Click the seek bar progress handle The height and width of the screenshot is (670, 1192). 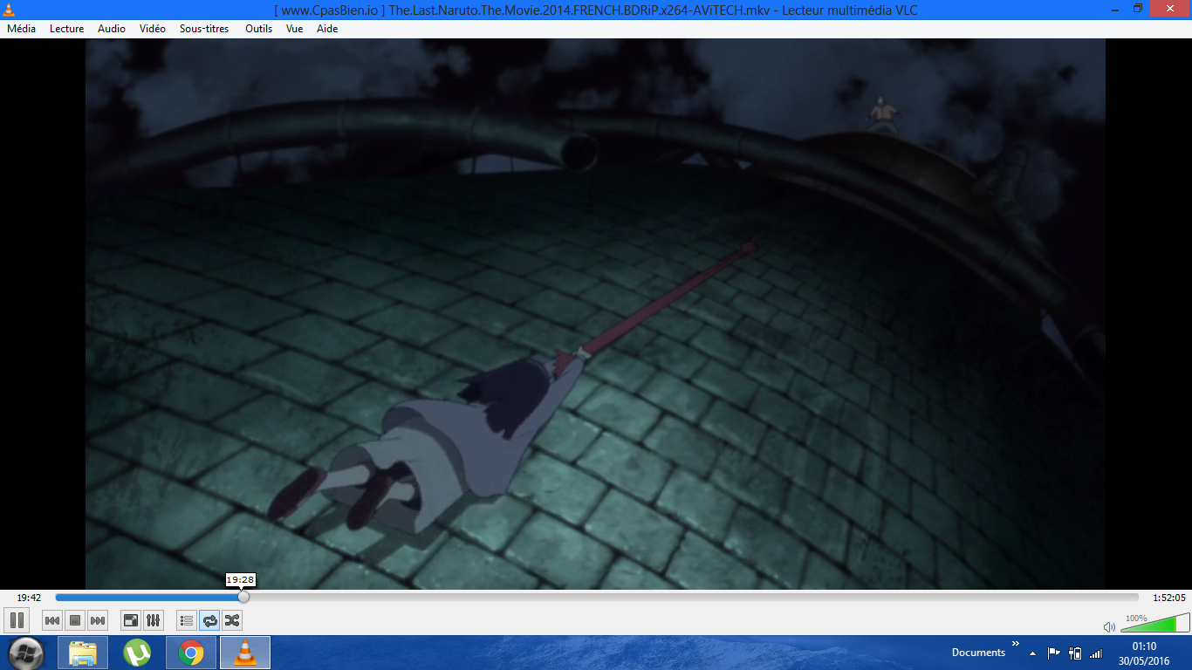point(243,598)
